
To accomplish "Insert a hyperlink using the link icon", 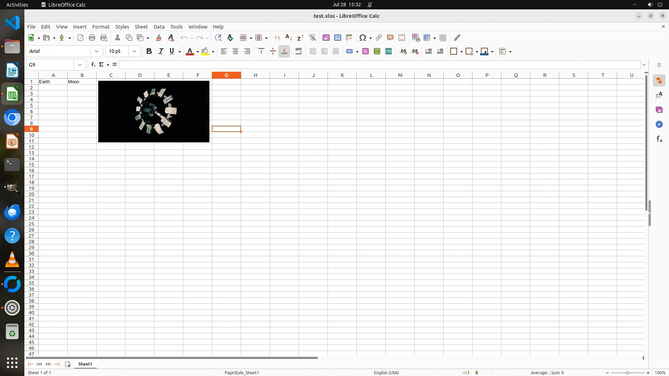I will (379, 38).
